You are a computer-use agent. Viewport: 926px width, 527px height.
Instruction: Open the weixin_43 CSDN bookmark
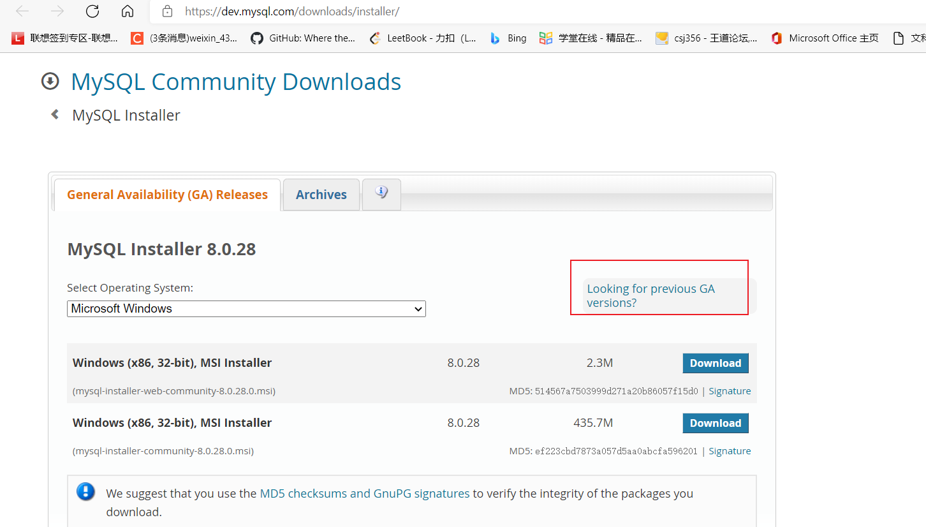(x=184, y=38)
